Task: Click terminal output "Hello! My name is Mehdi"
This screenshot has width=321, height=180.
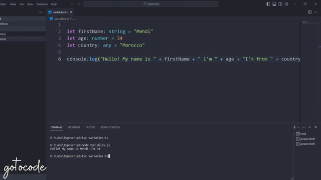Action: pyautogui.click(x=69, y=149)
